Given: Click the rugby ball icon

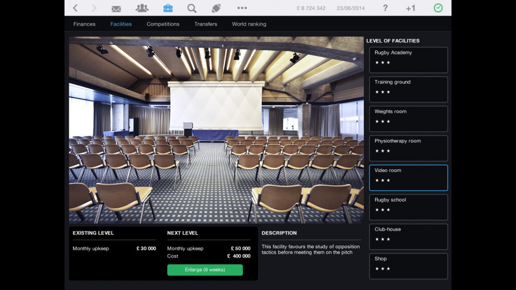Looking at the screenshot, I should click(216, 8).
